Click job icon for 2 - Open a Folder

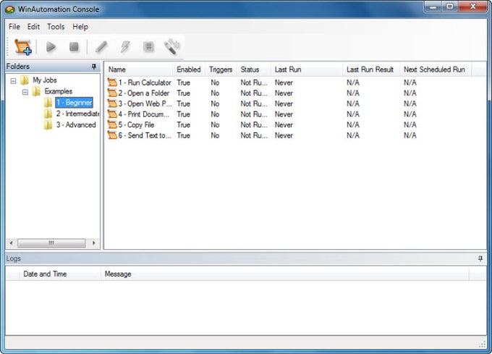(112, 93)
